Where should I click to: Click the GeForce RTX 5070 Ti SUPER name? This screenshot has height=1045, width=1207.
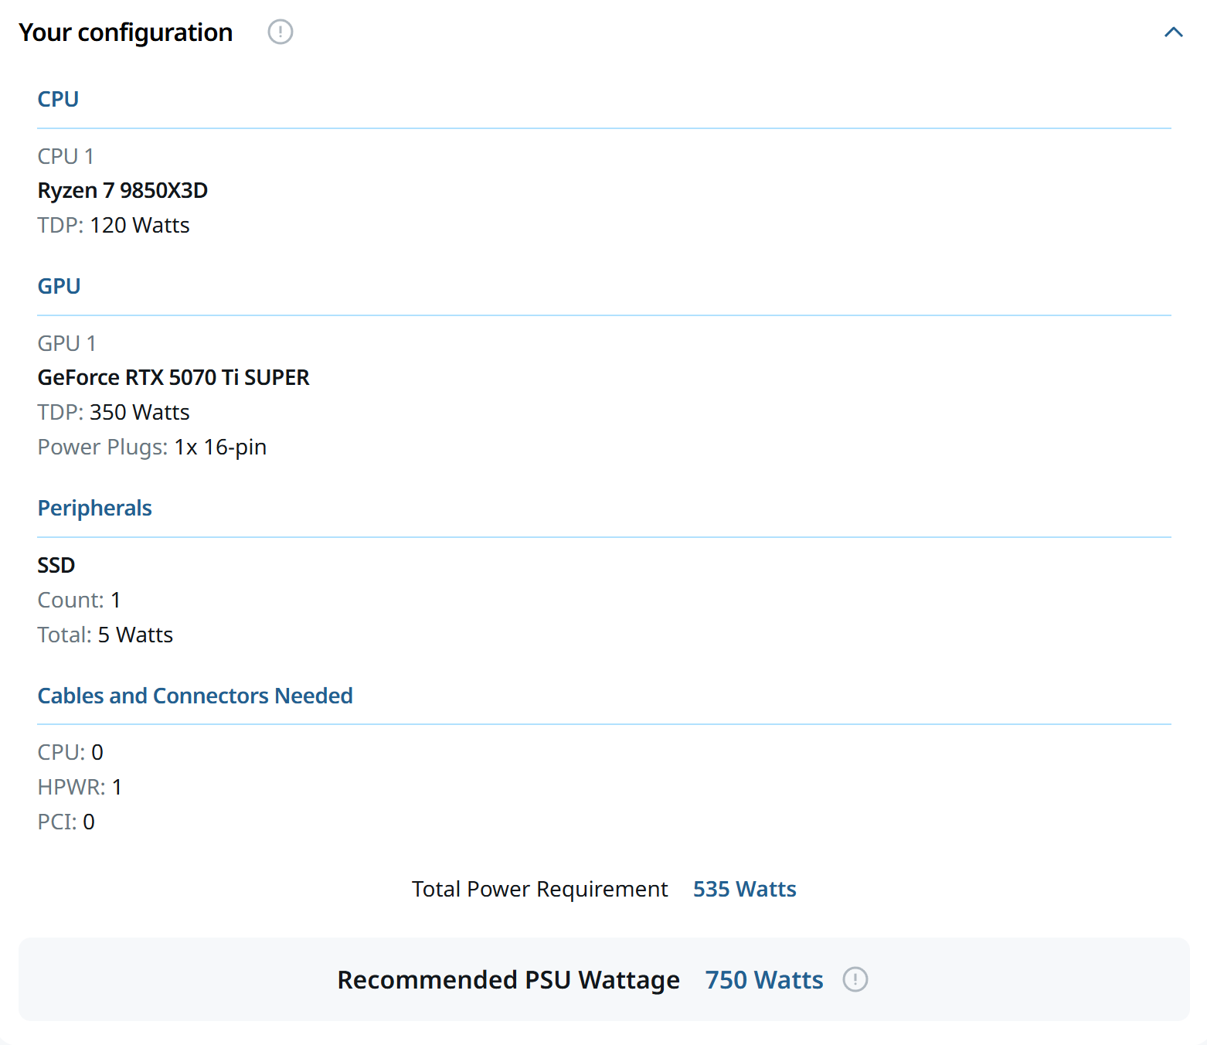click(173, 377)
